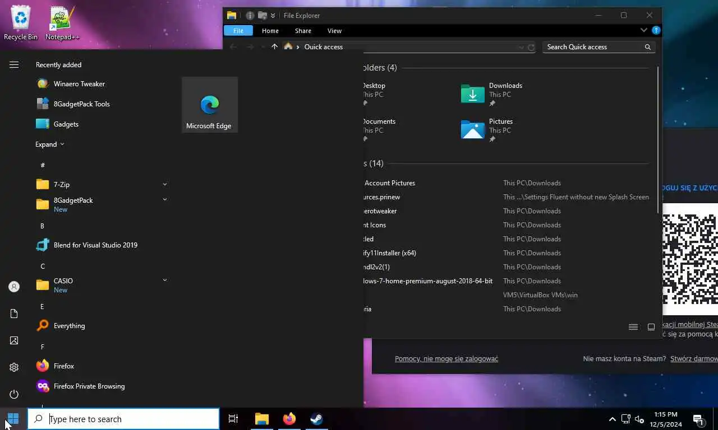Expand the 7-Zip folder in Start menu
Image resolution: width=718 pixels, height=430 pixels.
pyautogui.click(x=164, y=184)
